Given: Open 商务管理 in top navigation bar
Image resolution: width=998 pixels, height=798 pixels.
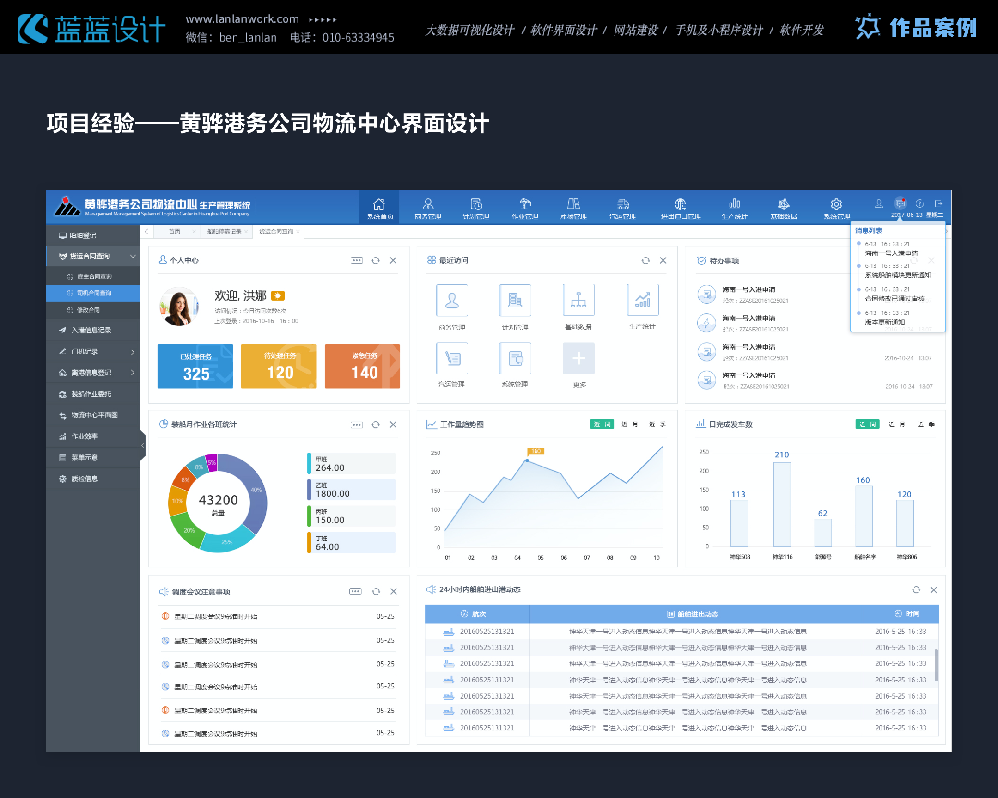Looking at the screenshot, I should click(428, 209).
